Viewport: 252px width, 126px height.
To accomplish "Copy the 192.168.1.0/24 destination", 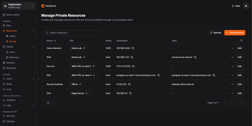I will 133,48.
